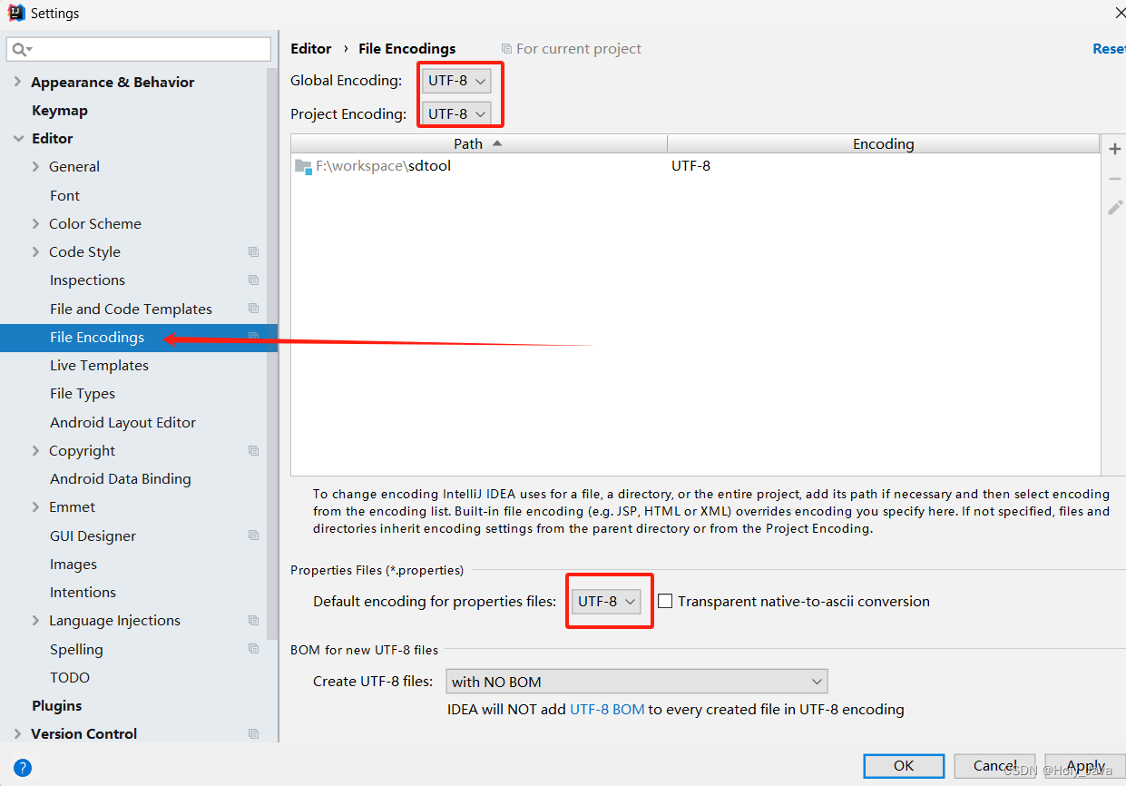Select Keymap in settings tree
This screenshot has height=786, width=1126.
pyautogui.click(x=60, y=110)
